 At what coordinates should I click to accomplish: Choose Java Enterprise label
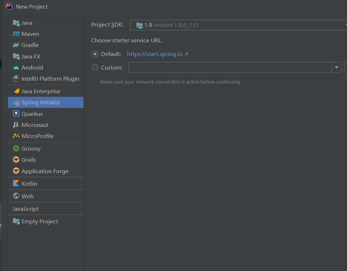[41, 91]
